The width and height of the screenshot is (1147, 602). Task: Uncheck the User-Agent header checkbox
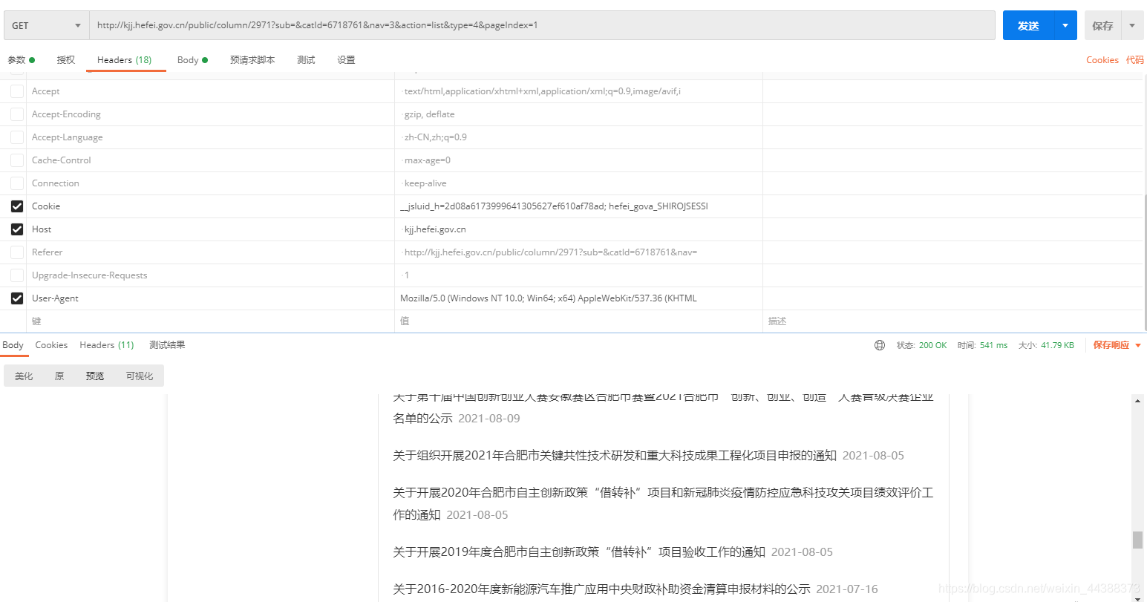17,298
